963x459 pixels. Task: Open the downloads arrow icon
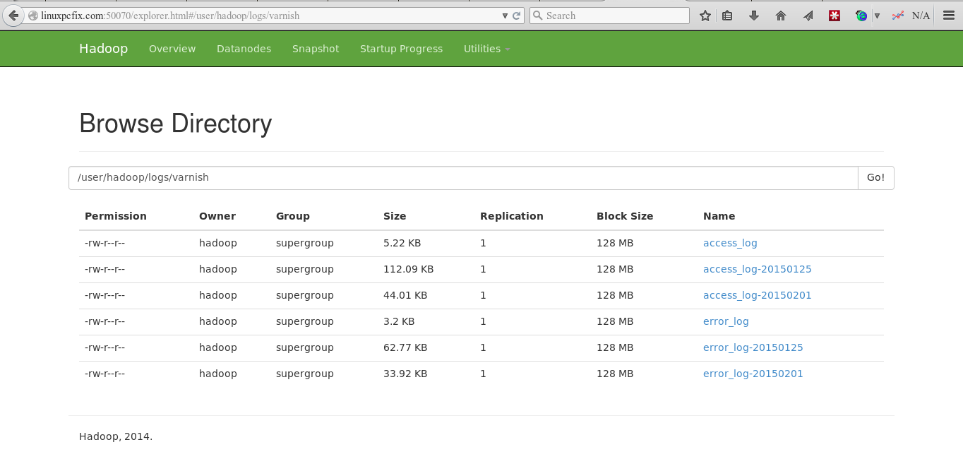(754, 16)
